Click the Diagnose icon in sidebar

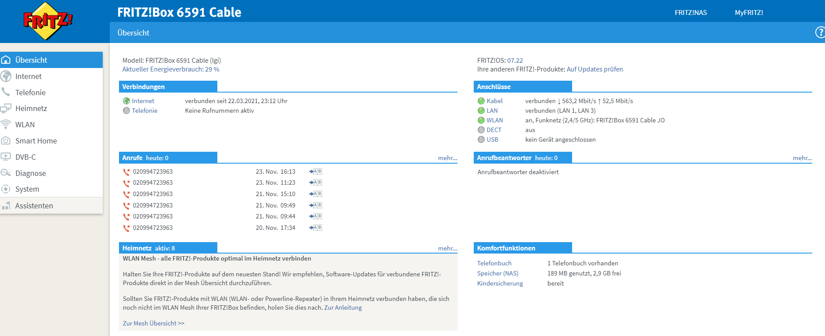[6, 173]
